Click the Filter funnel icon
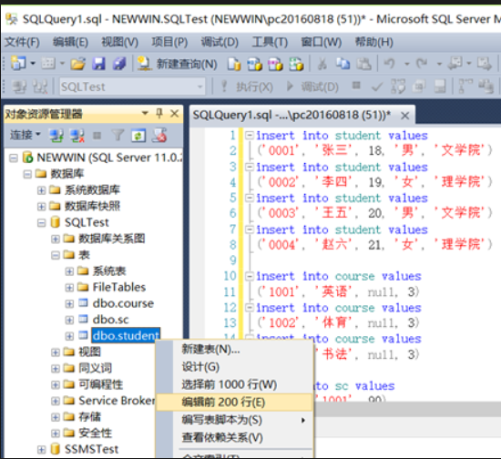 pos(118,136)
